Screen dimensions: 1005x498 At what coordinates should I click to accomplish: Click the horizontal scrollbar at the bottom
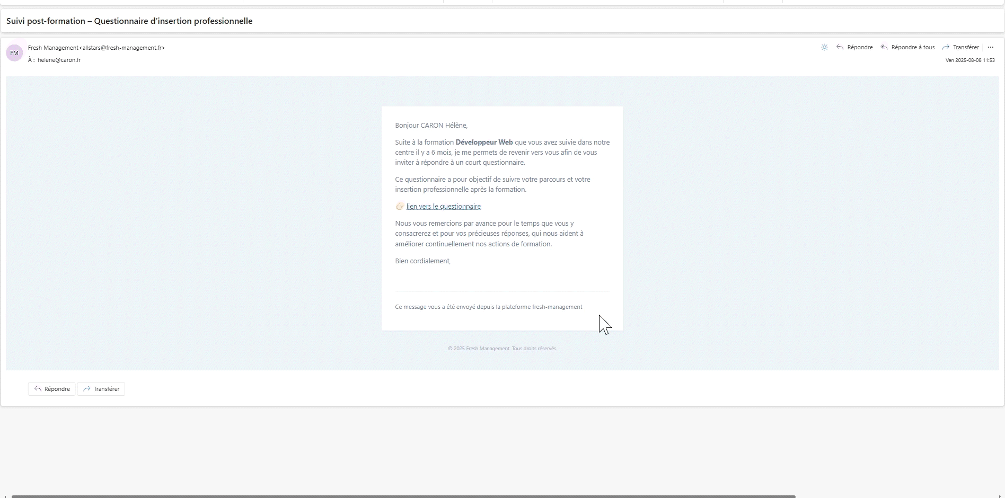point(403,496)
